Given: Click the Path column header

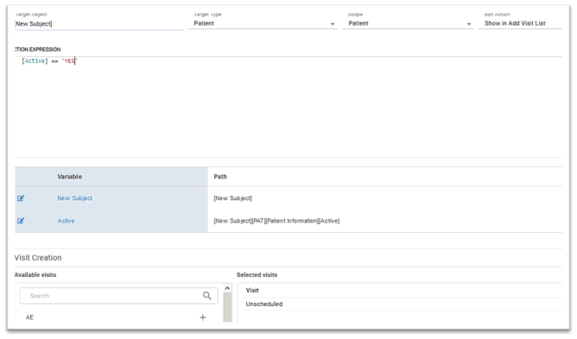Looking at the screenshot, I should point(220,177).
